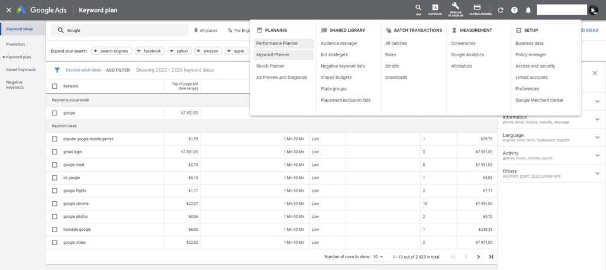Open the Number of rows to show dropdown
This screenshot has height=270, width=606.
pyautogui.click(x=378, y=257)
